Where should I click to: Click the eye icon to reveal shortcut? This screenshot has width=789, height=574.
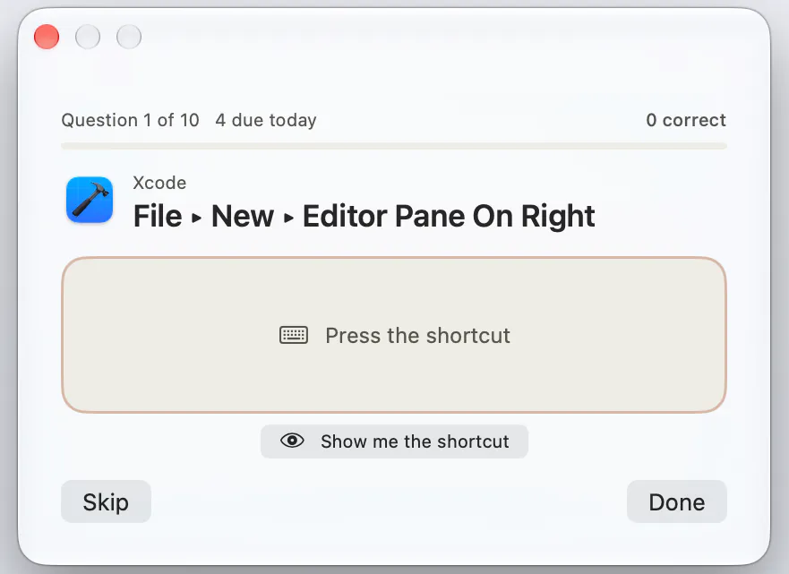click(x=292, y=441)
